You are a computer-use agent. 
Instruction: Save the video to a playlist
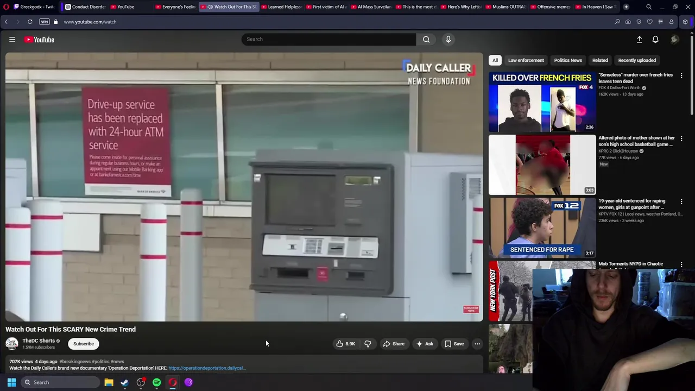tap(454, 344)
